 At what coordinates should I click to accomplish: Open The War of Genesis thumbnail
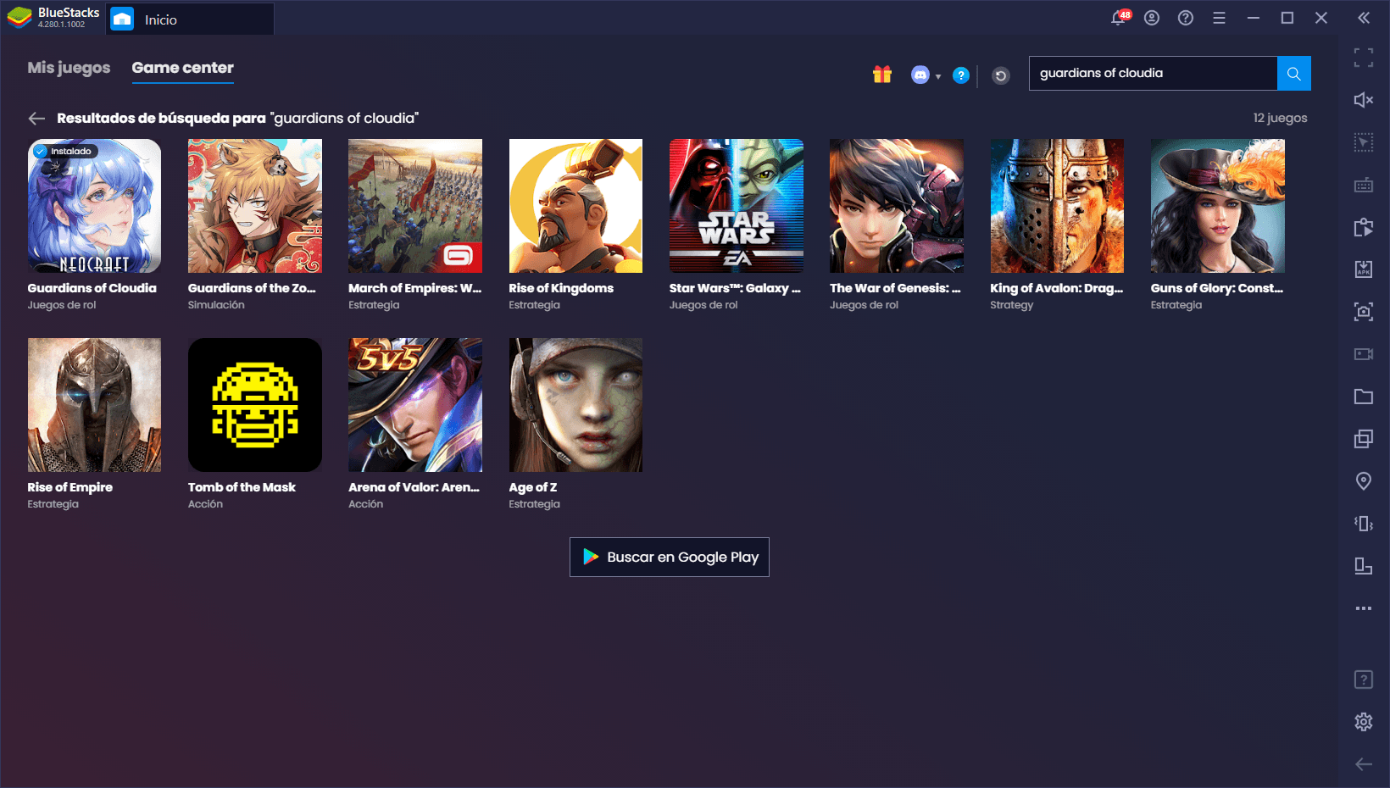(897, 206)
